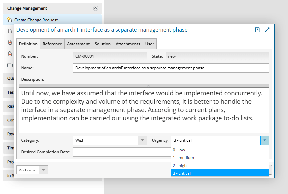This screenshot has width=288, height=194.
Task: Open the Assessment tab
Action: point(78,44)
